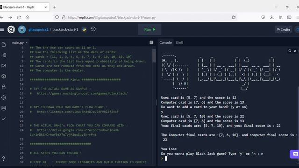Click the washingtonpost blackjack URL in code
The image size is (299, 168).
click(x=82, y=93)
